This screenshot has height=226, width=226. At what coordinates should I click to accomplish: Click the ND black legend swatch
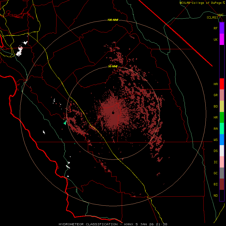pos(222,195)
